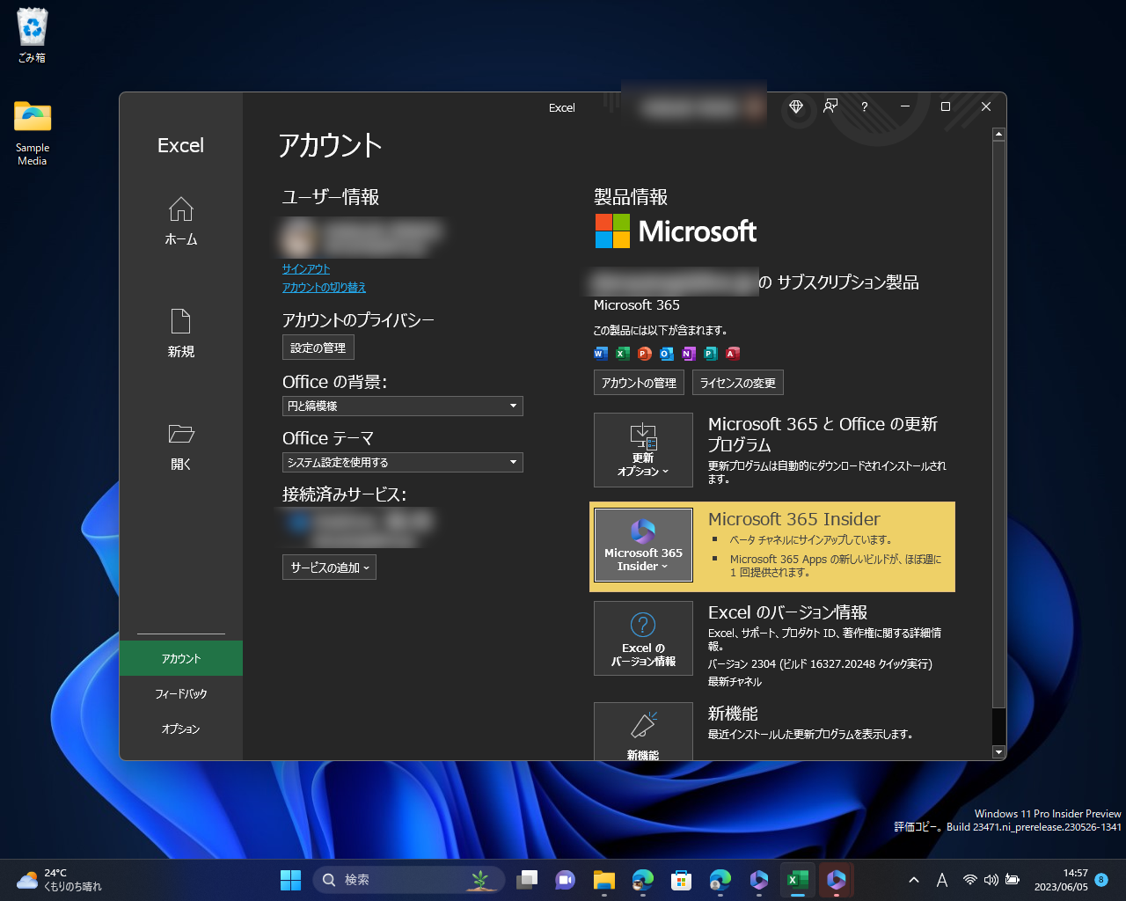The width and height of the screenshot is (1126, 901).
Task: Open the Office の背景 dropdown showing 円と縞模様
Action: click(402, 406)
